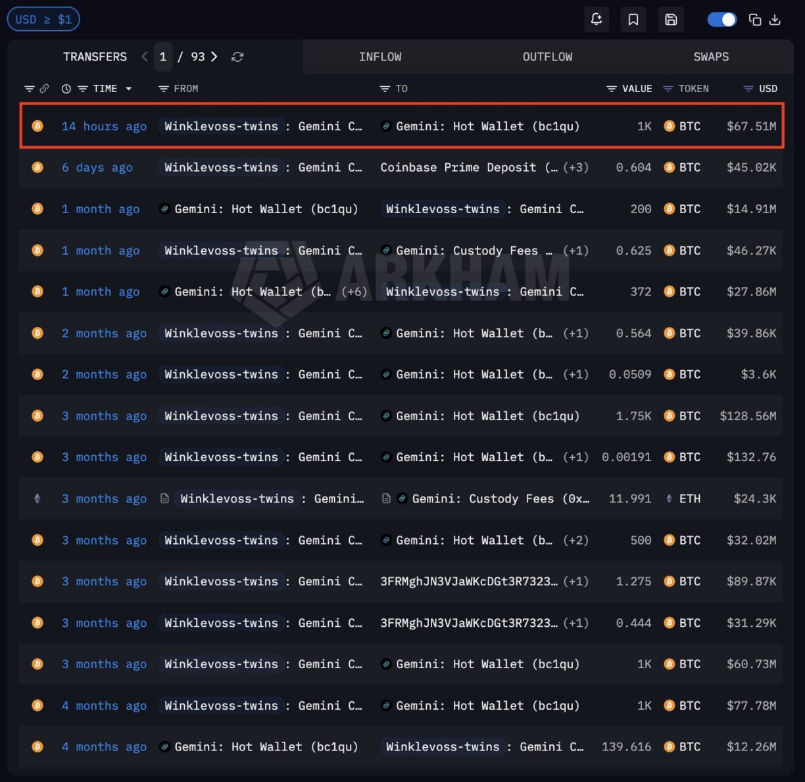805x782 pixels.
Task: Click the TO column filter icon
Action: [x=385, y=89]
